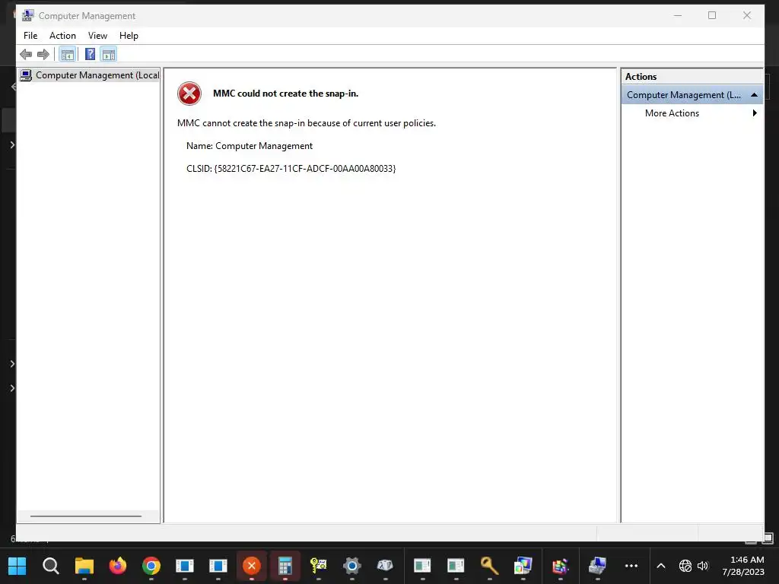779x584 pixels.
Task: Open File Explorer from the taskbar
Action: click(x=84, y=566)
